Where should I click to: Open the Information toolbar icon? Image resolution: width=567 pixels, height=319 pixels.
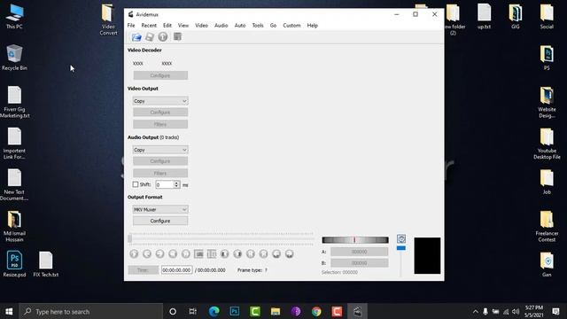[163, 37]
